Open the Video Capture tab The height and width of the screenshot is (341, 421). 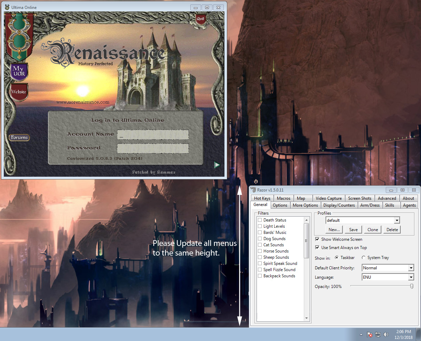pos(329,198)
